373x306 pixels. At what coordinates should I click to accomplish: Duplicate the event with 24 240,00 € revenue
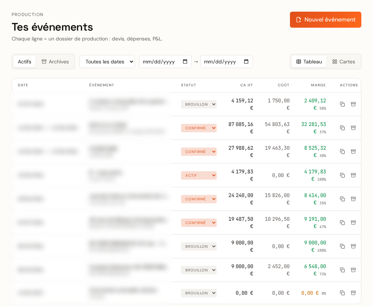pyautogui.click(x=342, y=199)
